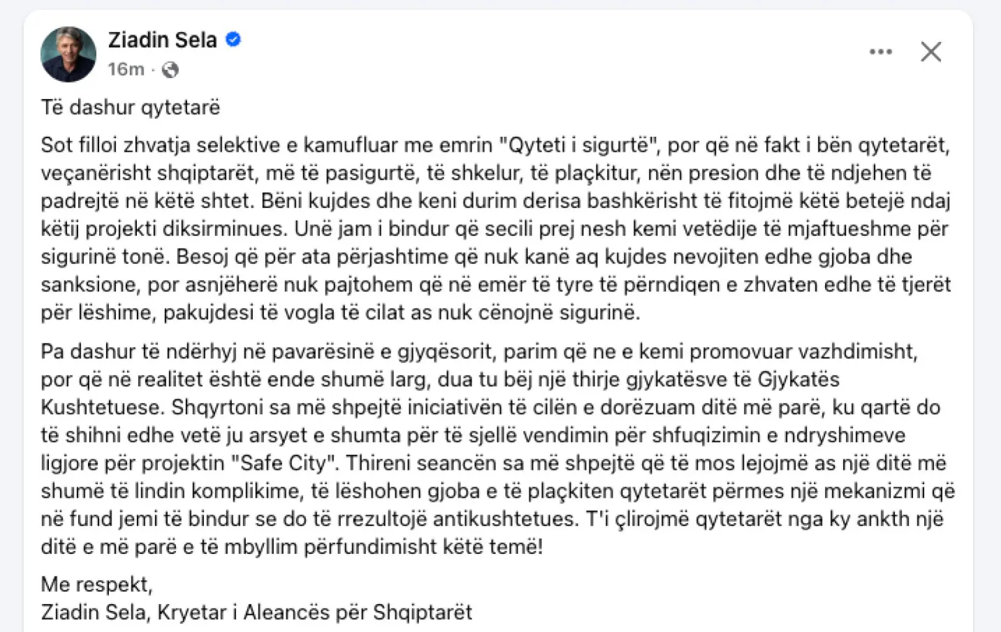The image size is (1001, 632).
Task: Open the 16m post timestamp
Action: tap(126, 69)
